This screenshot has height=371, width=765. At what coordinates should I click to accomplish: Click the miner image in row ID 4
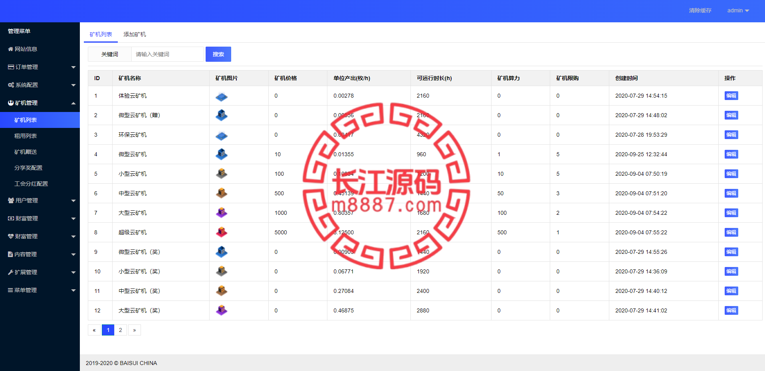tap(222, 154)
